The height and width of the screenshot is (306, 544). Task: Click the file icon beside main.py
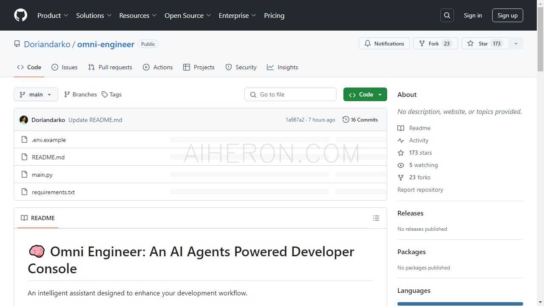24,174
